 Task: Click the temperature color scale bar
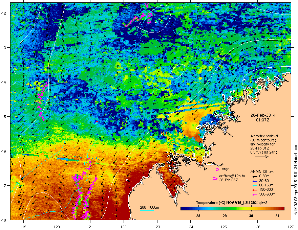tap(232, 209)
